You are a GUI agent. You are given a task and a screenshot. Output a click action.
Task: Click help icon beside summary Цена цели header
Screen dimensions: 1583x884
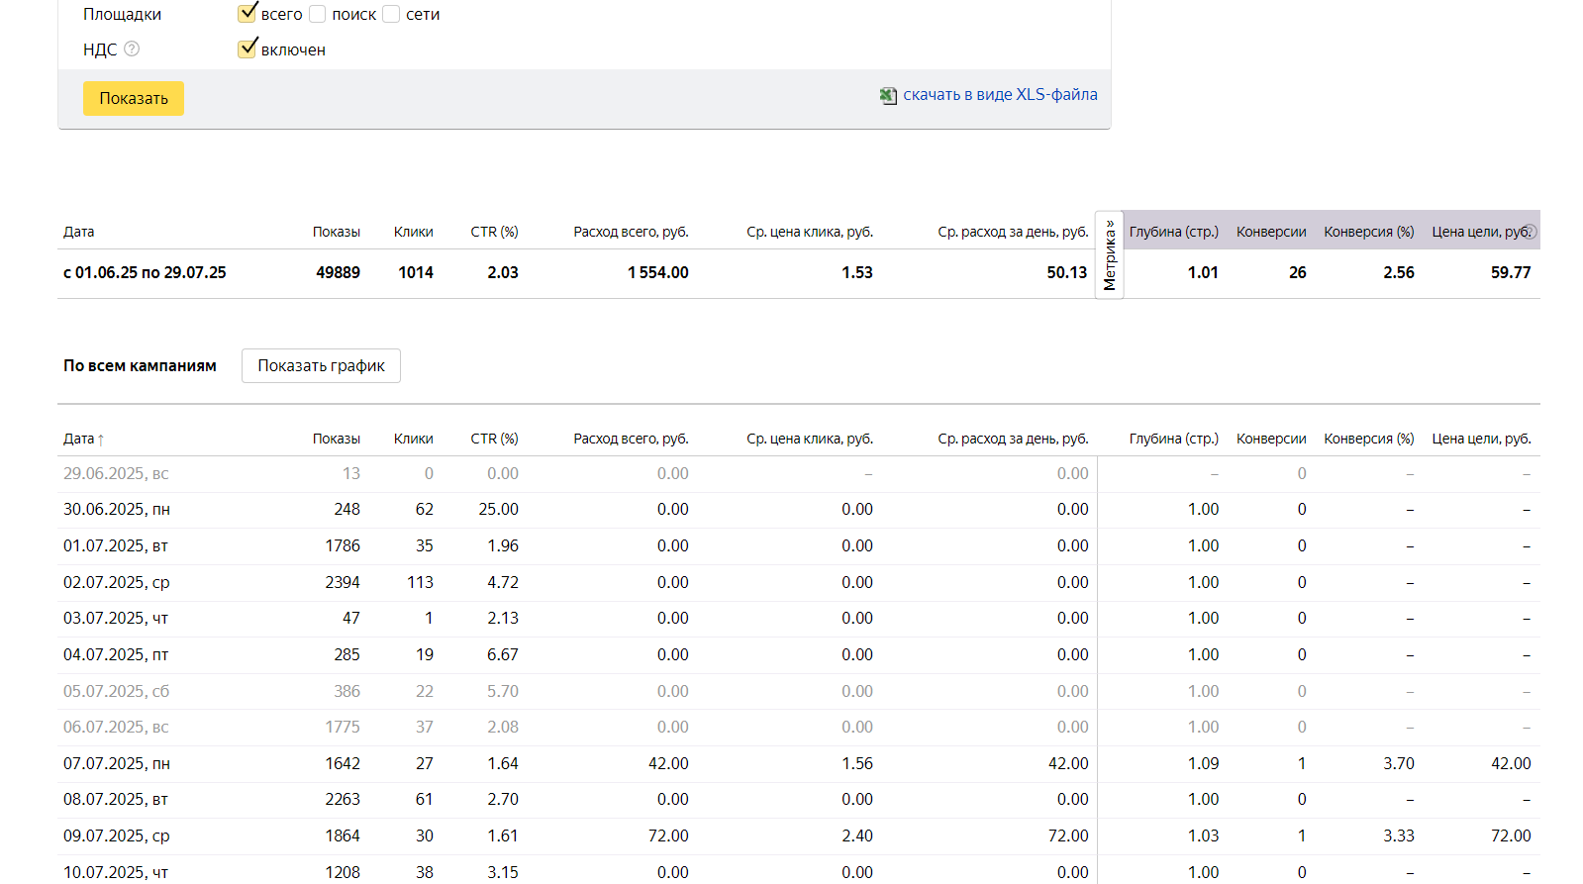click(x=1530, y=232)
